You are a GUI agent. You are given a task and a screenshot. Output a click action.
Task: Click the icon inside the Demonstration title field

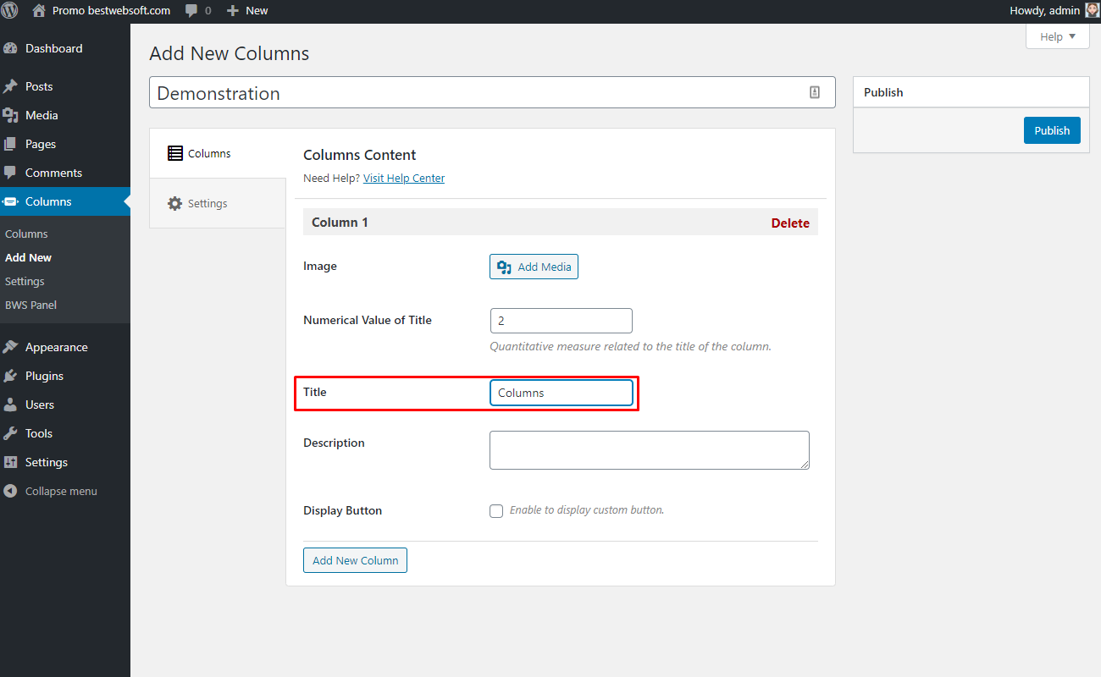click(815, 93)
